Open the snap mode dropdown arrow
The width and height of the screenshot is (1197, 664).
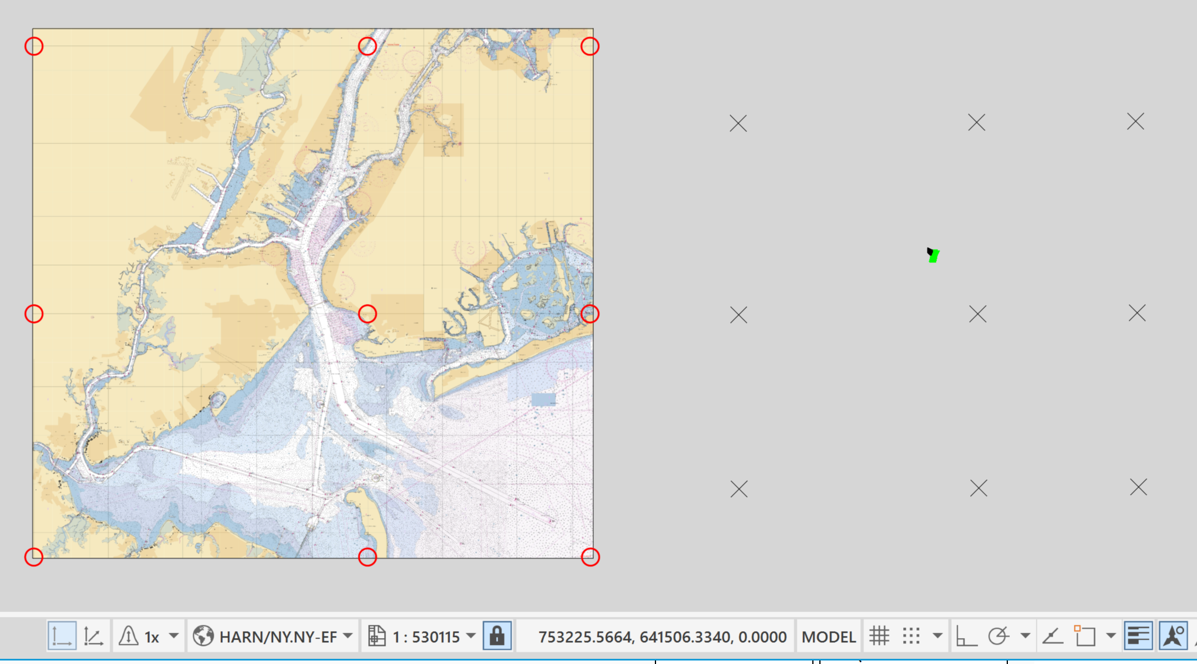point(1026,635)
